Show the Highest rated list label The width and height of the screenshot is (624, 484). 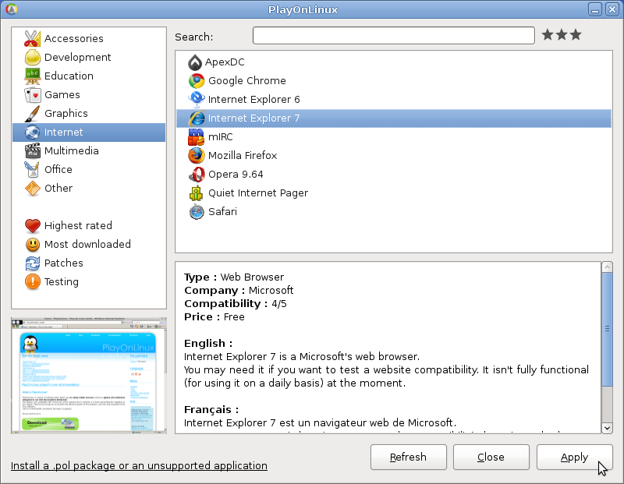coord(78,225)
